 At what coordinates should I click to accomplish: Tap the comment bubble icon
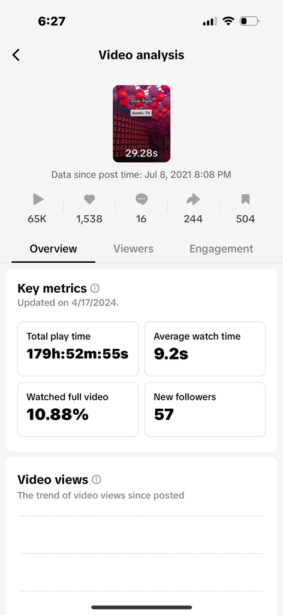[141, 200]
